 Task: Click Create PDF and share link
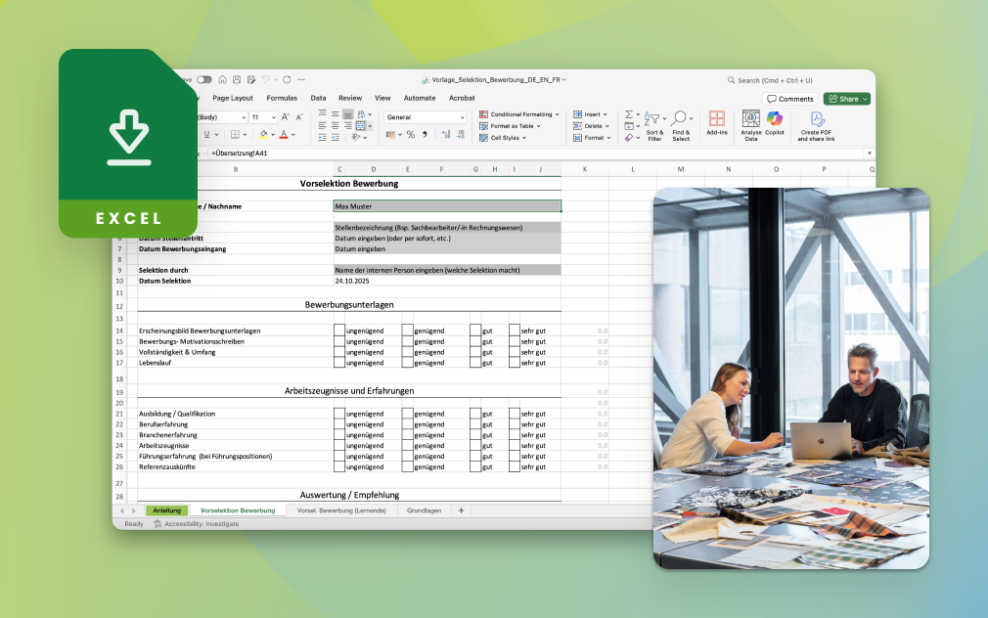point(817,126)
